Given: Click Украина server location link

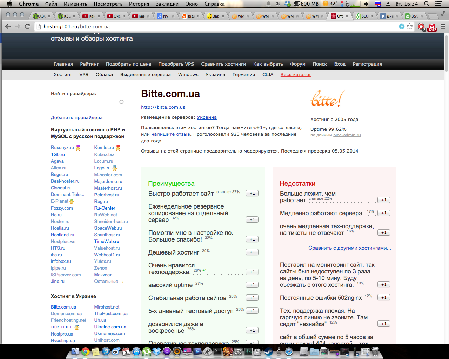Looking at the screenshot, I should click(207, 117).
